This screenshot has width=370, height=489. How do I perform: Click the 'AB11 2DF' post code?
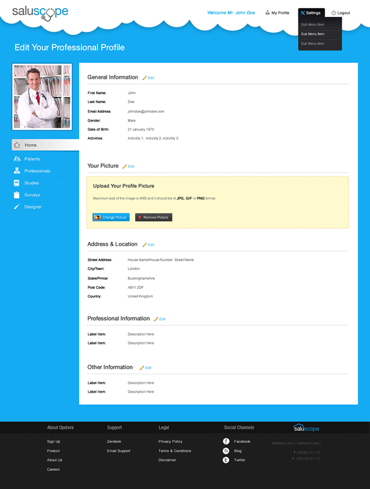[136, 287]
